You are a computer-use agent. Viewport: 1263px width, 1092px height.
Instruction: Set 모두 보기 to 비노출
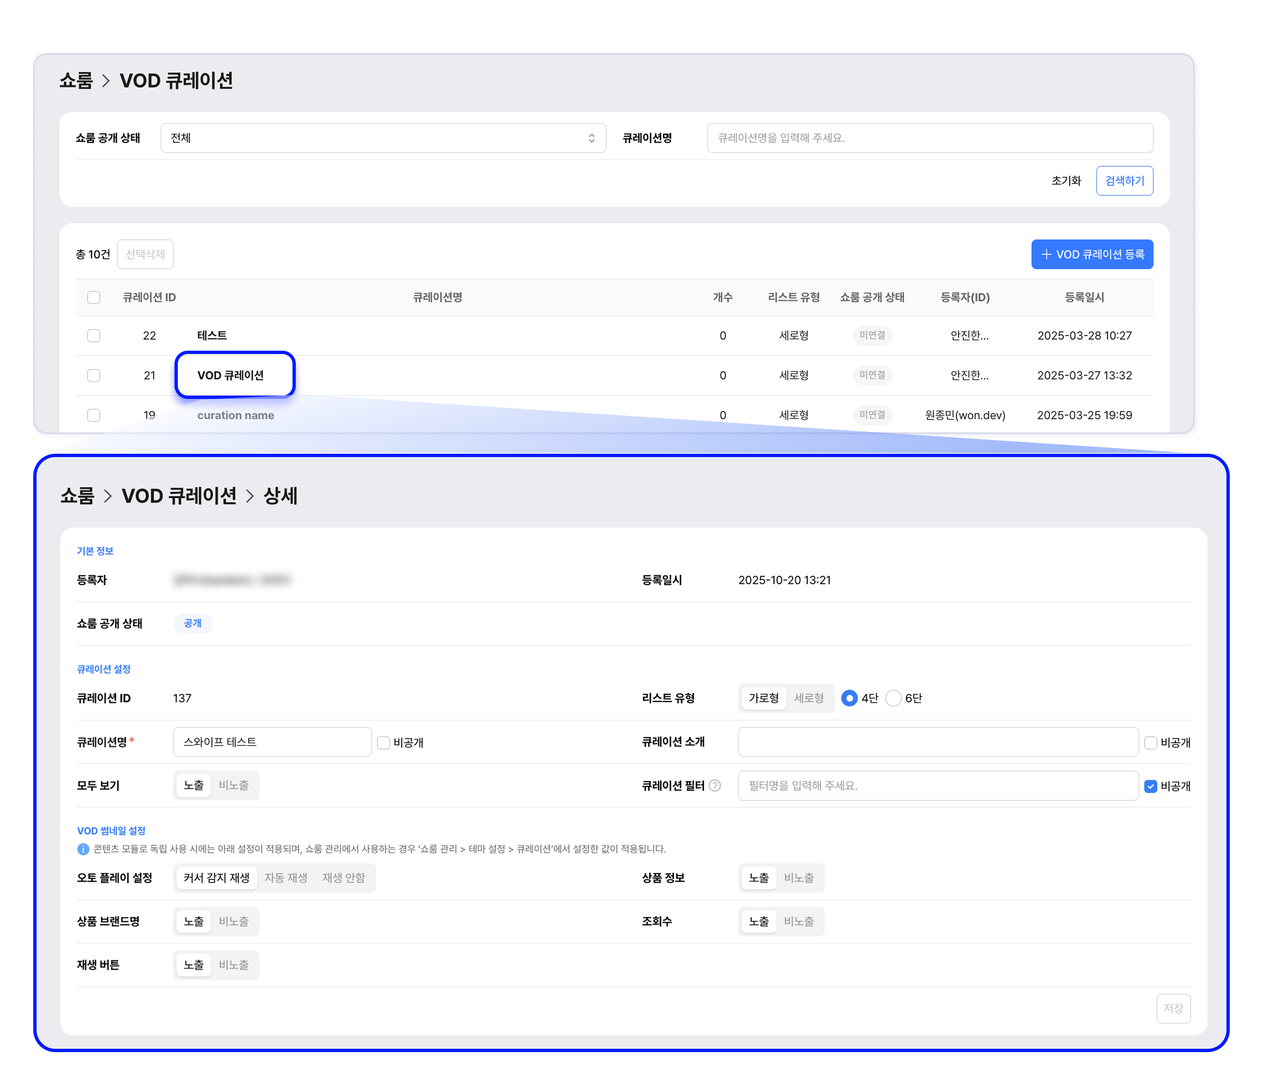pyautogui.click(x=233, y=785)
